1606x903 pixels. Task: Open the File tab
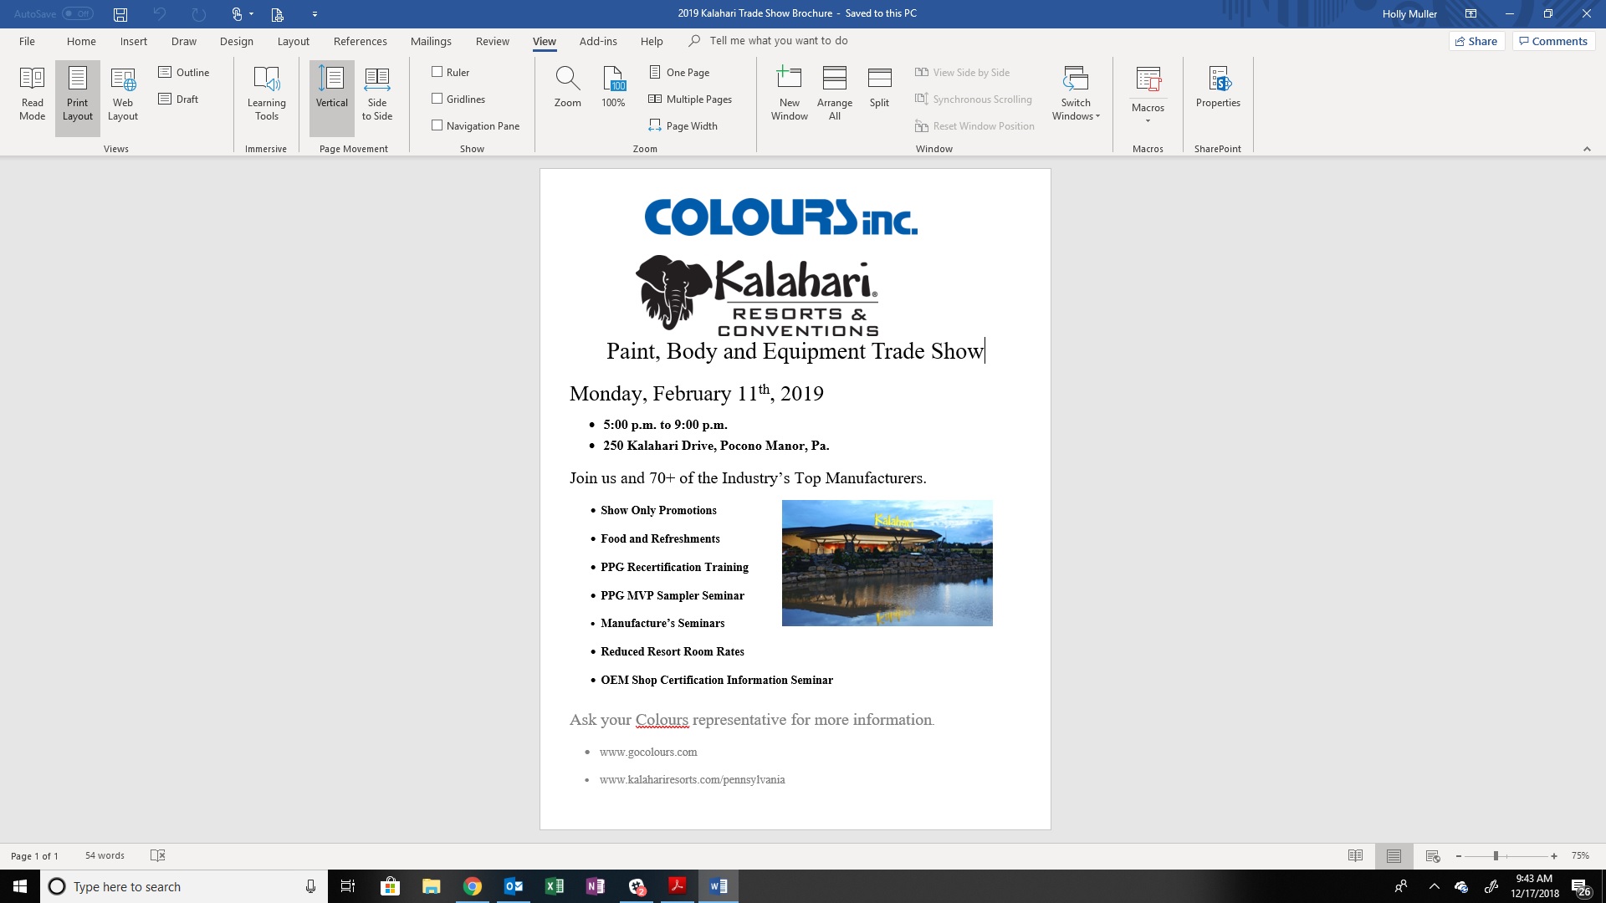click(27, 41)
